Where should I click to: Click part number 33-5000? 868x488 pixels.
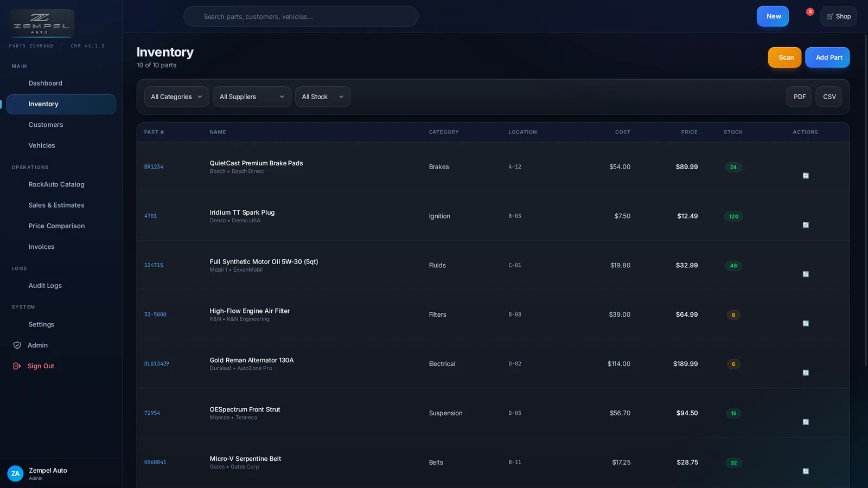coord(155,314)
